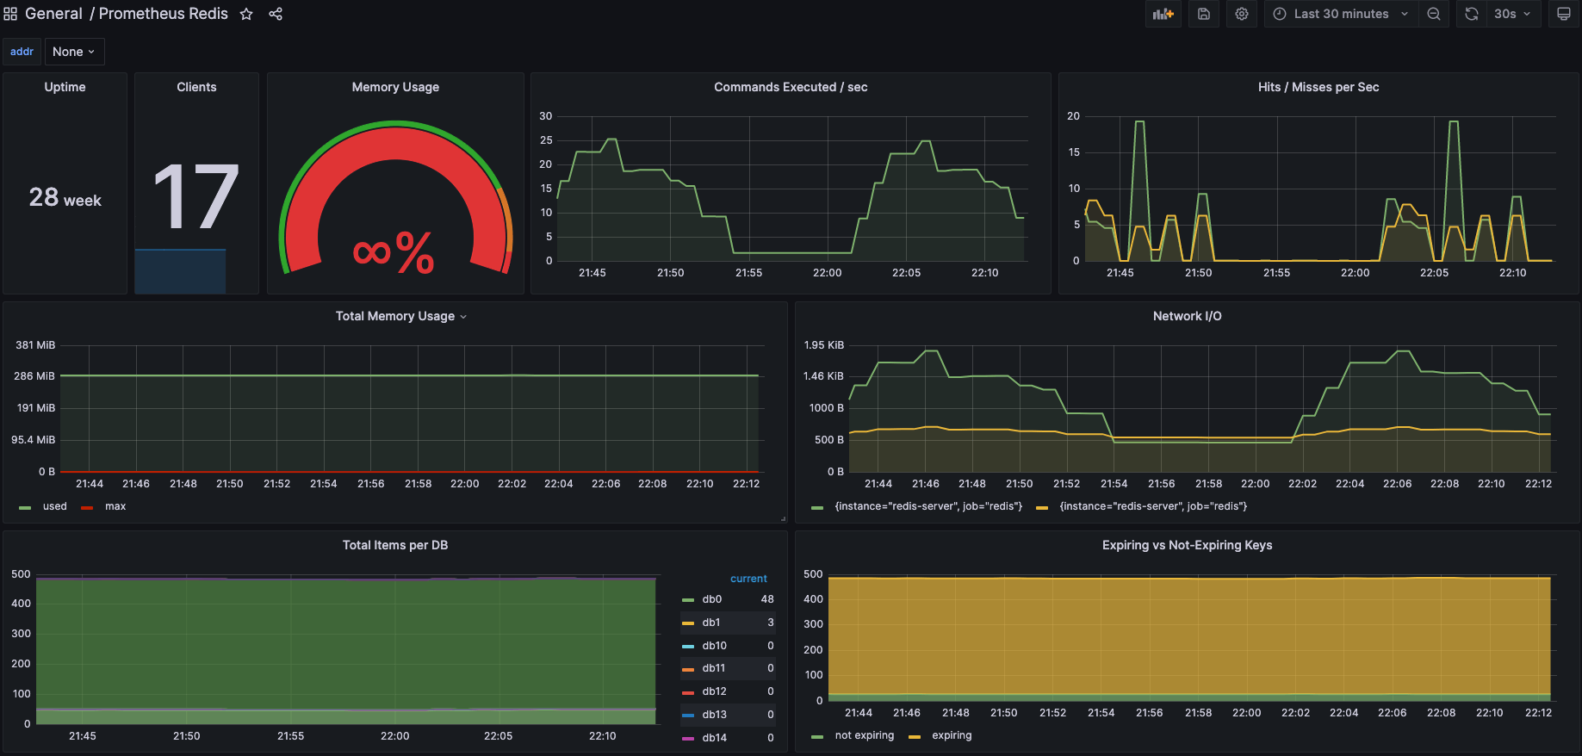This screenshot has height=756, width=1582.
Task: Star the Prometheus Redis dashboard
Action: pyautogui.click(x=246, y=14)
